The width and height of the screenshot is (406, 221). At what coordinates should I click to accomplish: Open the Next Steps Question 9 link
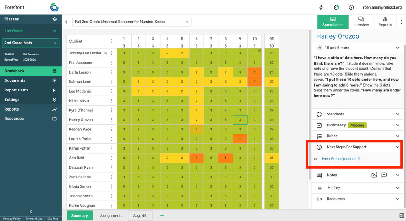pyautogui.click(x=341, y=159)
